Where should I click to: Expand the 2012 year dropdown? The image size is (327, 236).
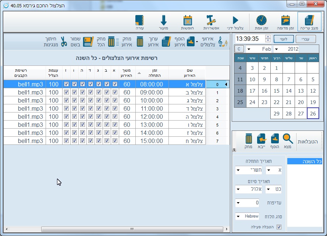[x=276, y=49]
